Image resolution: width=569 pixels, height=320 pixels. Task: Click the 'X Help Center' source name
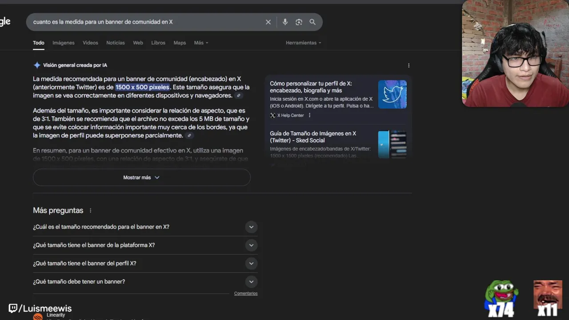(x=291, y=115)
